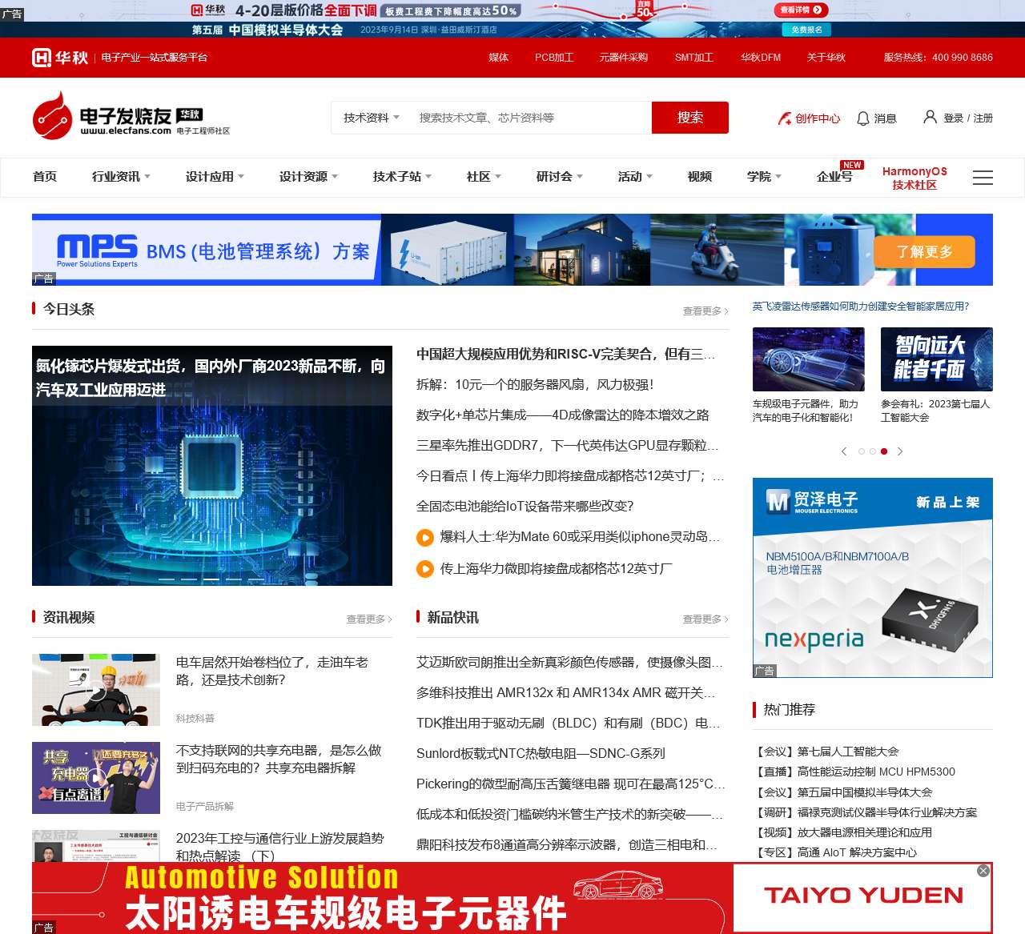Open the 氮化镓芯片 featured headline image
Image resolution: width=1025 pixels, height=934 pixels.
pyautogui.click(x=212, y=466)
